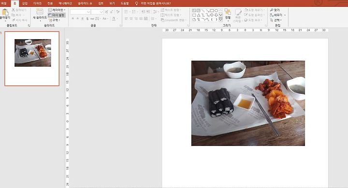Select the text box shape in gallery

[194, 11]
